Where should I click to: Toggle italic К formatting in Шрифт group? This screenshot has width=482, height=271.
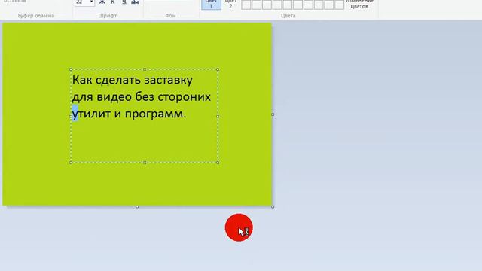[113, 2]
